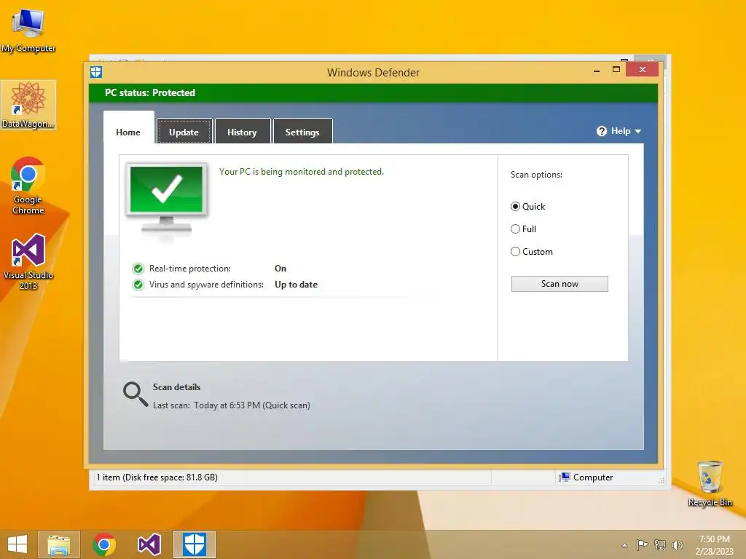The image size is (746, 559).
Task: Show hidden system tray icons
Action: pyautogui.click(x=624, y=546)
